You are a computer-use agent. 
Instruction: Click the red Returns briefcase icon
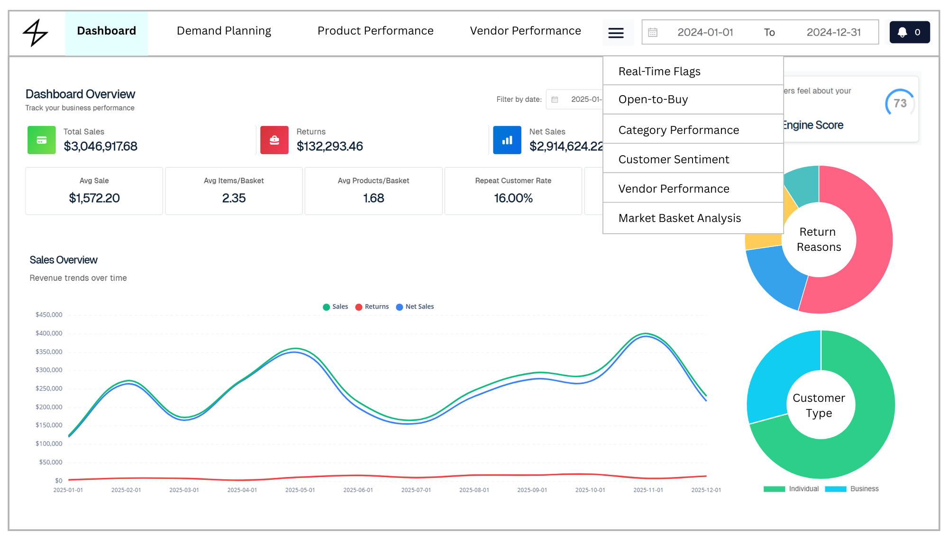(274, 140)
